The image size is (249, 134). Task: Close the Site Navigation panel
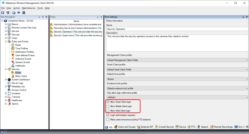pos(46,17)
